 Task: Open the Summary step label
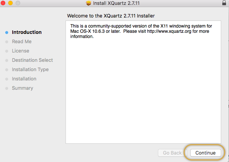pyautogui.click(x=22, y=88)
